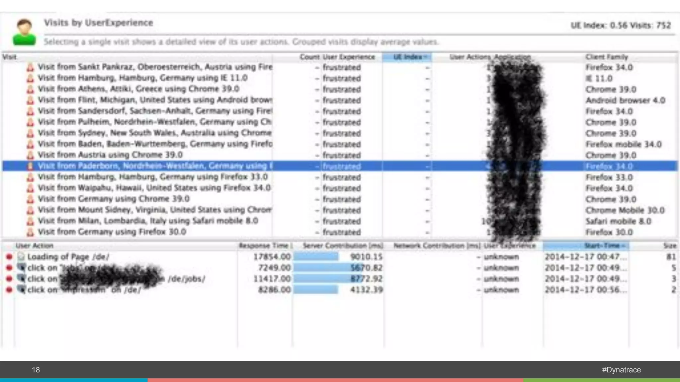Click the size value 81 cell
The height and width of the screenshot is (382, 680).
coord(671,257)
